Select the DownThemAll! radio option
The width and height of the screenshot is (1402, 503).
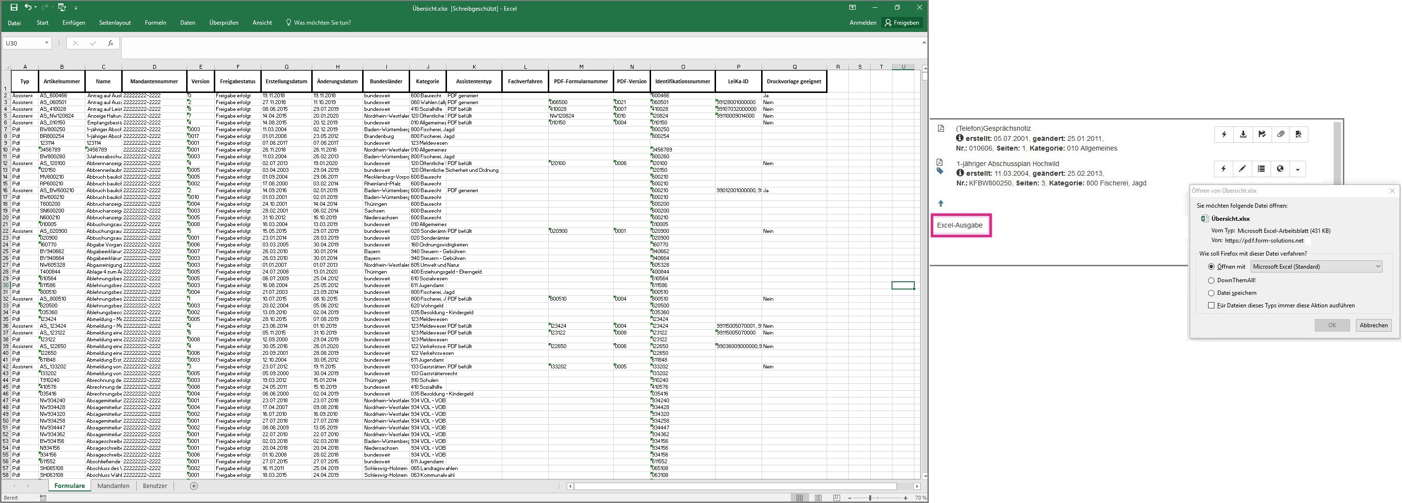pyautogui.click(x=1211, y=281)
